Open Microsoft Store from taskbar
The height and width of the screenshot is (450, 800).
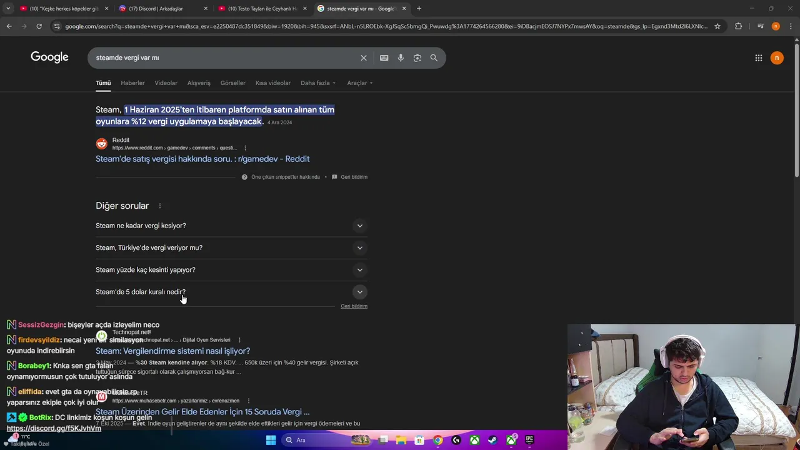(x=419, y=440)
